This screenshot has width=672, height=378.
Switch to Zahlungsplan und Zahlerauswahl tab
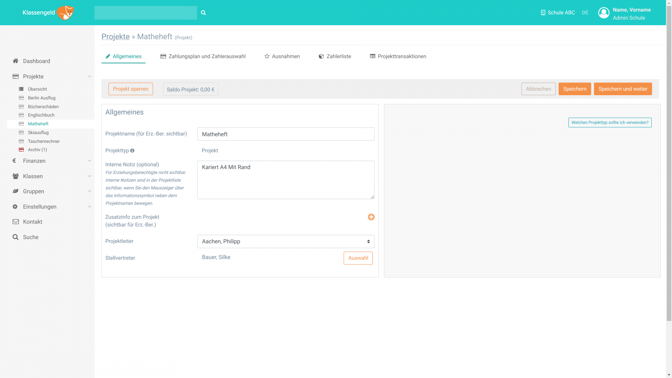pyautogui.click(x=203, y=56)
